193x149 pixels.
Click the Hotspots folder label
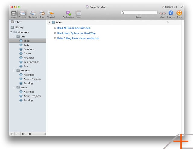pos(23,32)
